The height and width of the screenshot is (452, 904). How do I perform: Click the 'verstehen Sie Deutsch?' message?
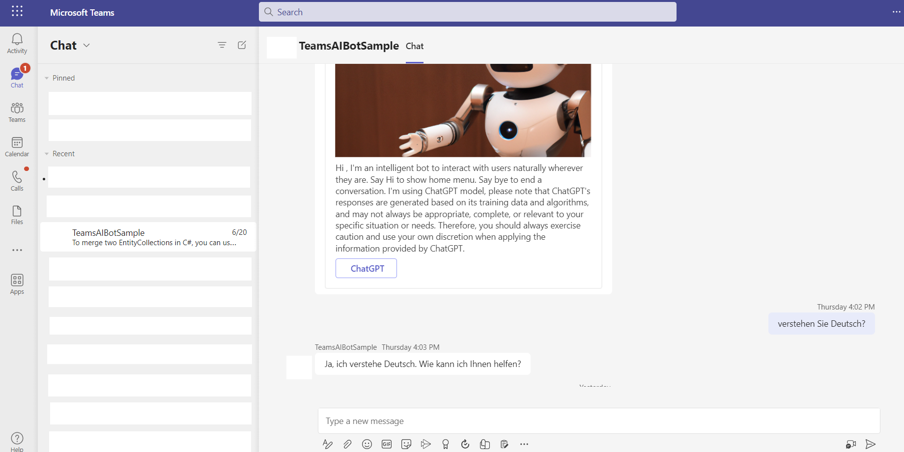821,324
